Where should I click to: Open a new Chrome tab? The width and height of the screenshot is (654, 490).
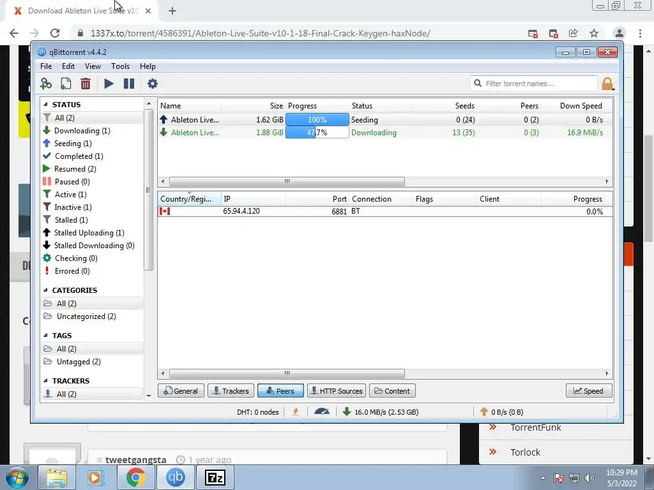click(x=172, y=11)
